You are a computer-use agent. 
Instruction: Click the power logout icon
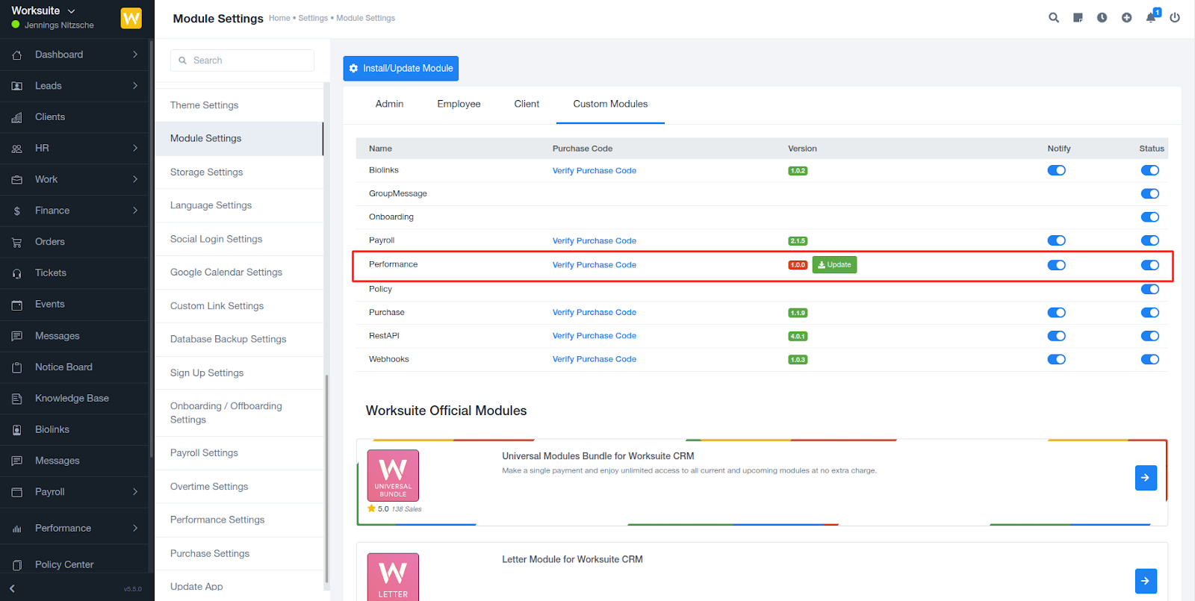pos(1175,18)
